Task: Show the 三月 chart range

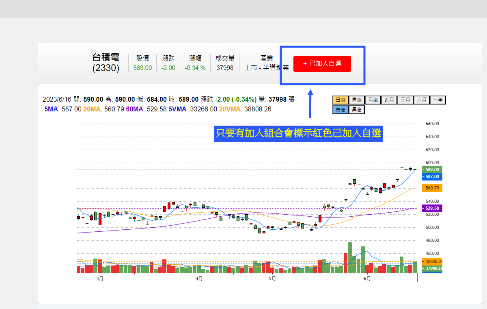Action: coord(405,100)
